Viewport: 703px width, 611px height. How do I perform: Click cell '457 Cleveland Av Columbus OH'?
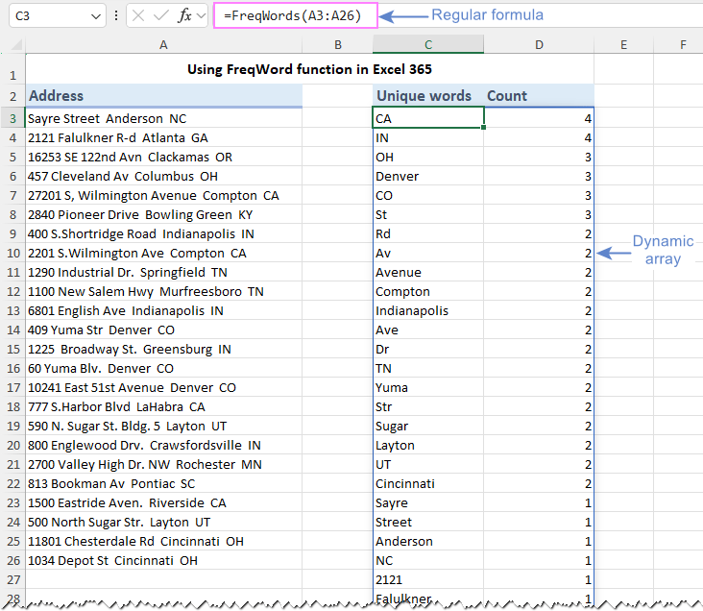[163, 177]
